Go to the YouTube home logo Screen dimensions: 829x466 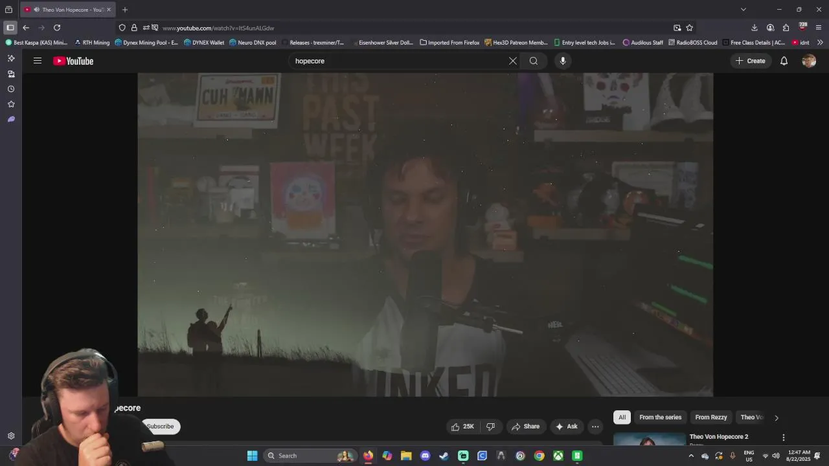73,61
